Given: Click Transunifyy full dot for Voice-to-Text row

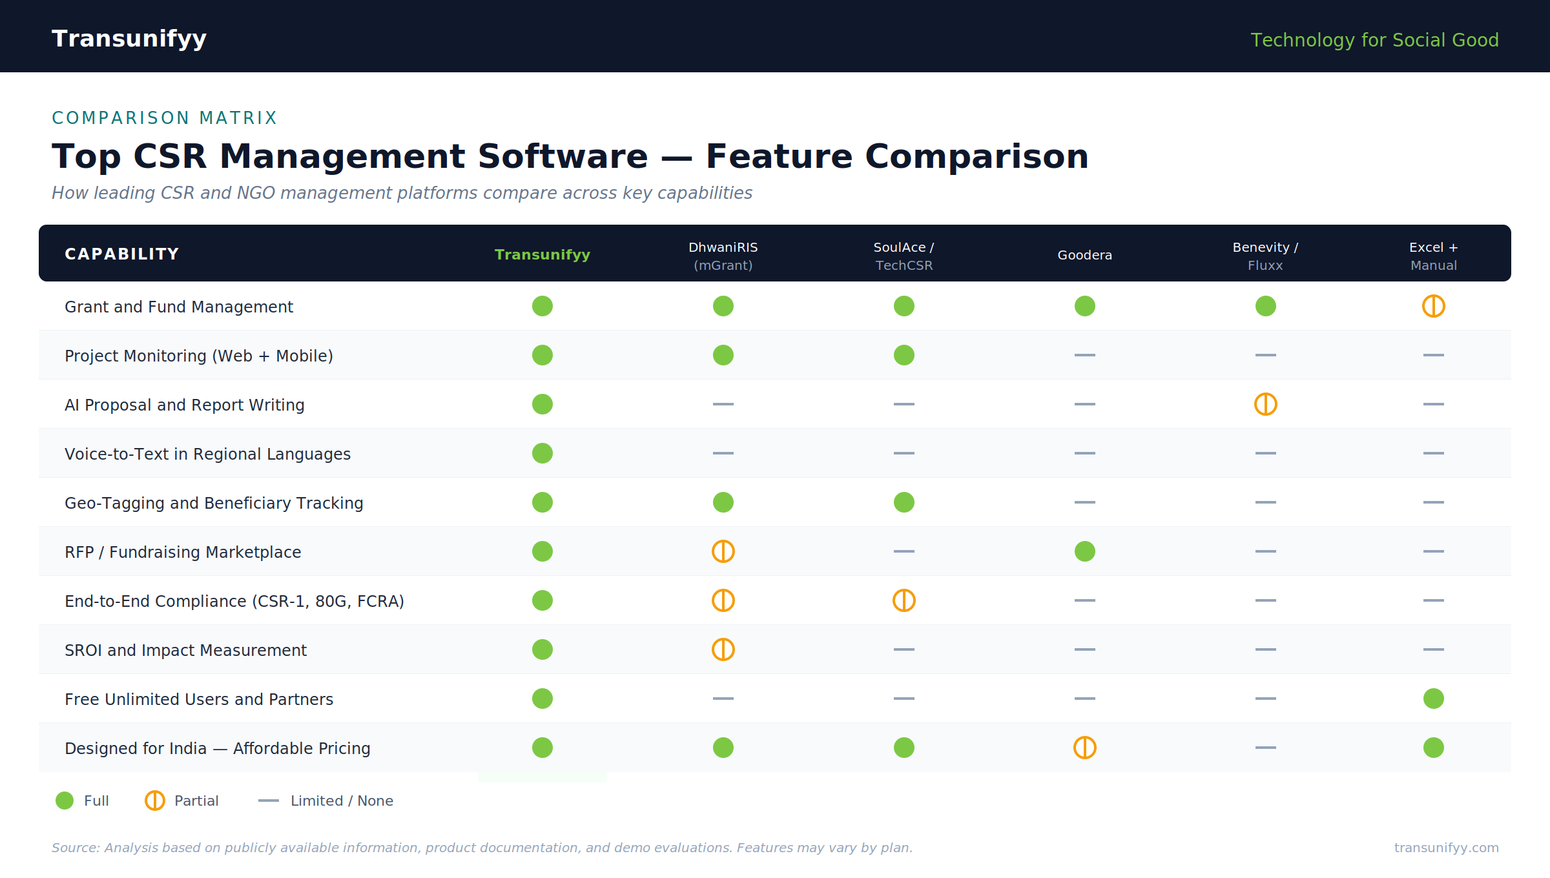Looking at the screenshot, I should (x=542, y=453).
